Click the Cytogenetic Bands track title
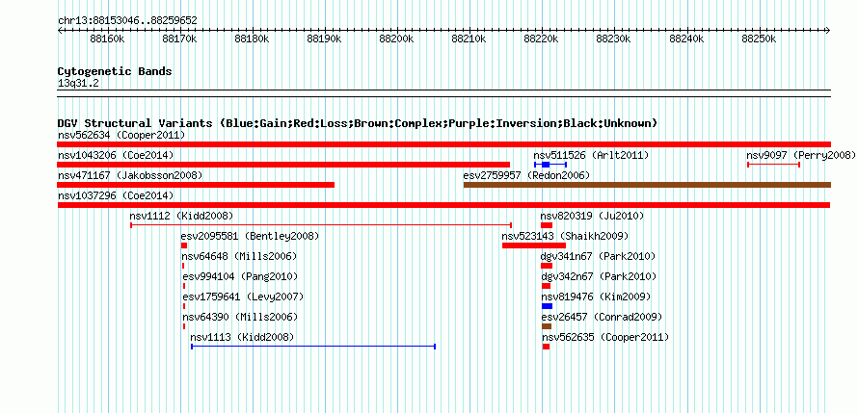Image resolution: width=858 pixels, height=413 pixels. [x=115, y=71]
